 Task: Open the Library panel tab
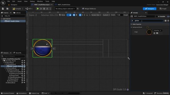pyautogui.click(x=17, y=13)
